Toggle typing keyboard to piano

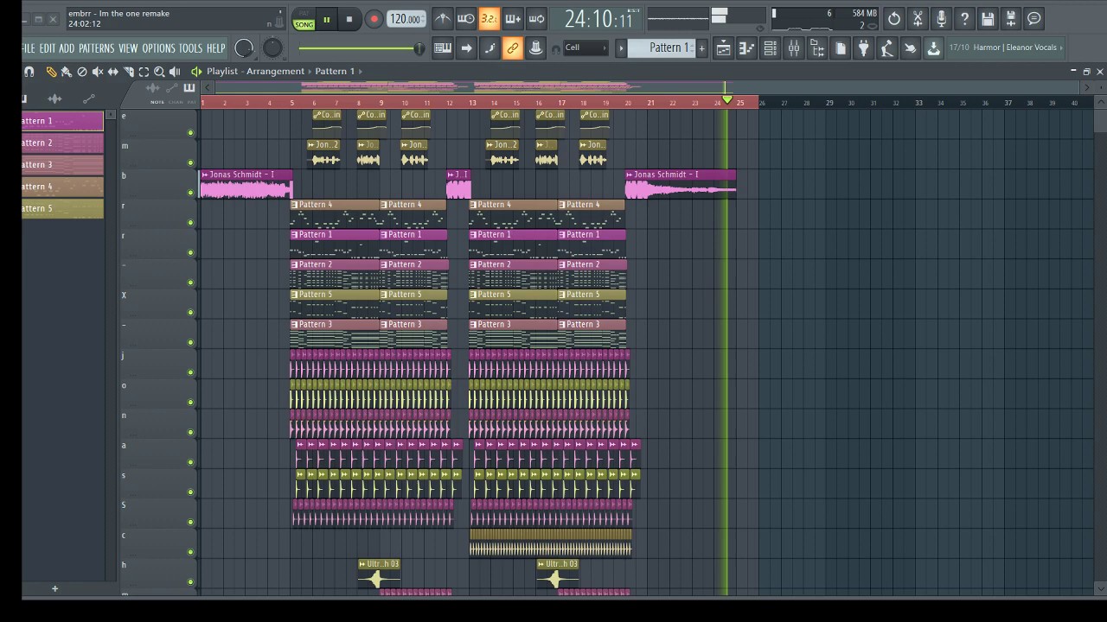[444, 48]
